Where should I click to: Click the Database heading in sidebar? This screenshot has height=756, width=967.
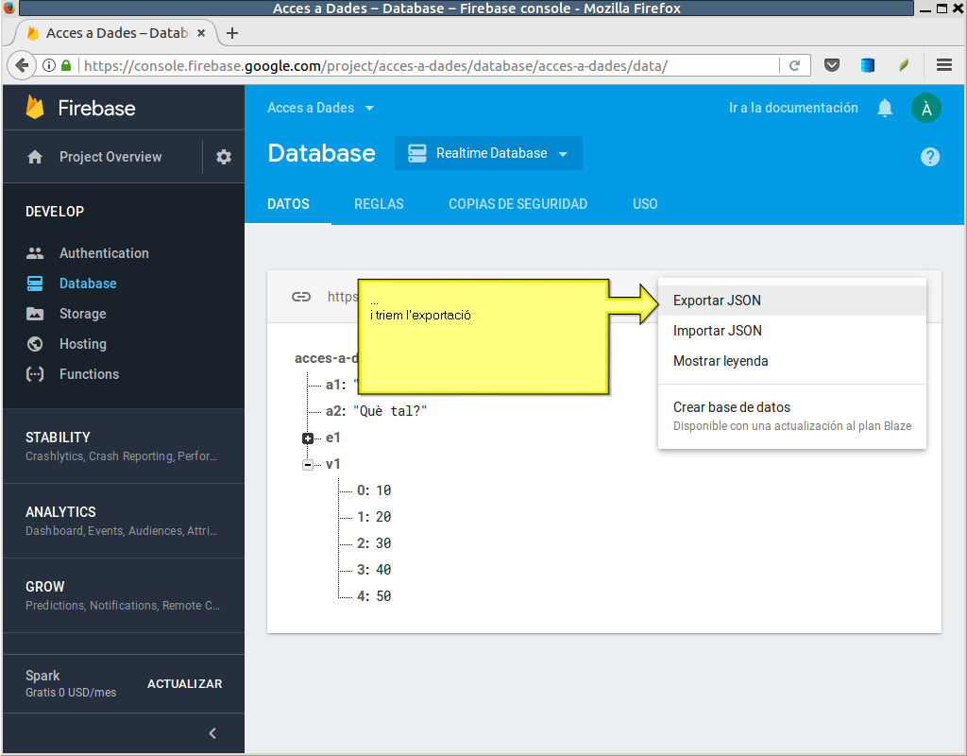tap(88, 283)
